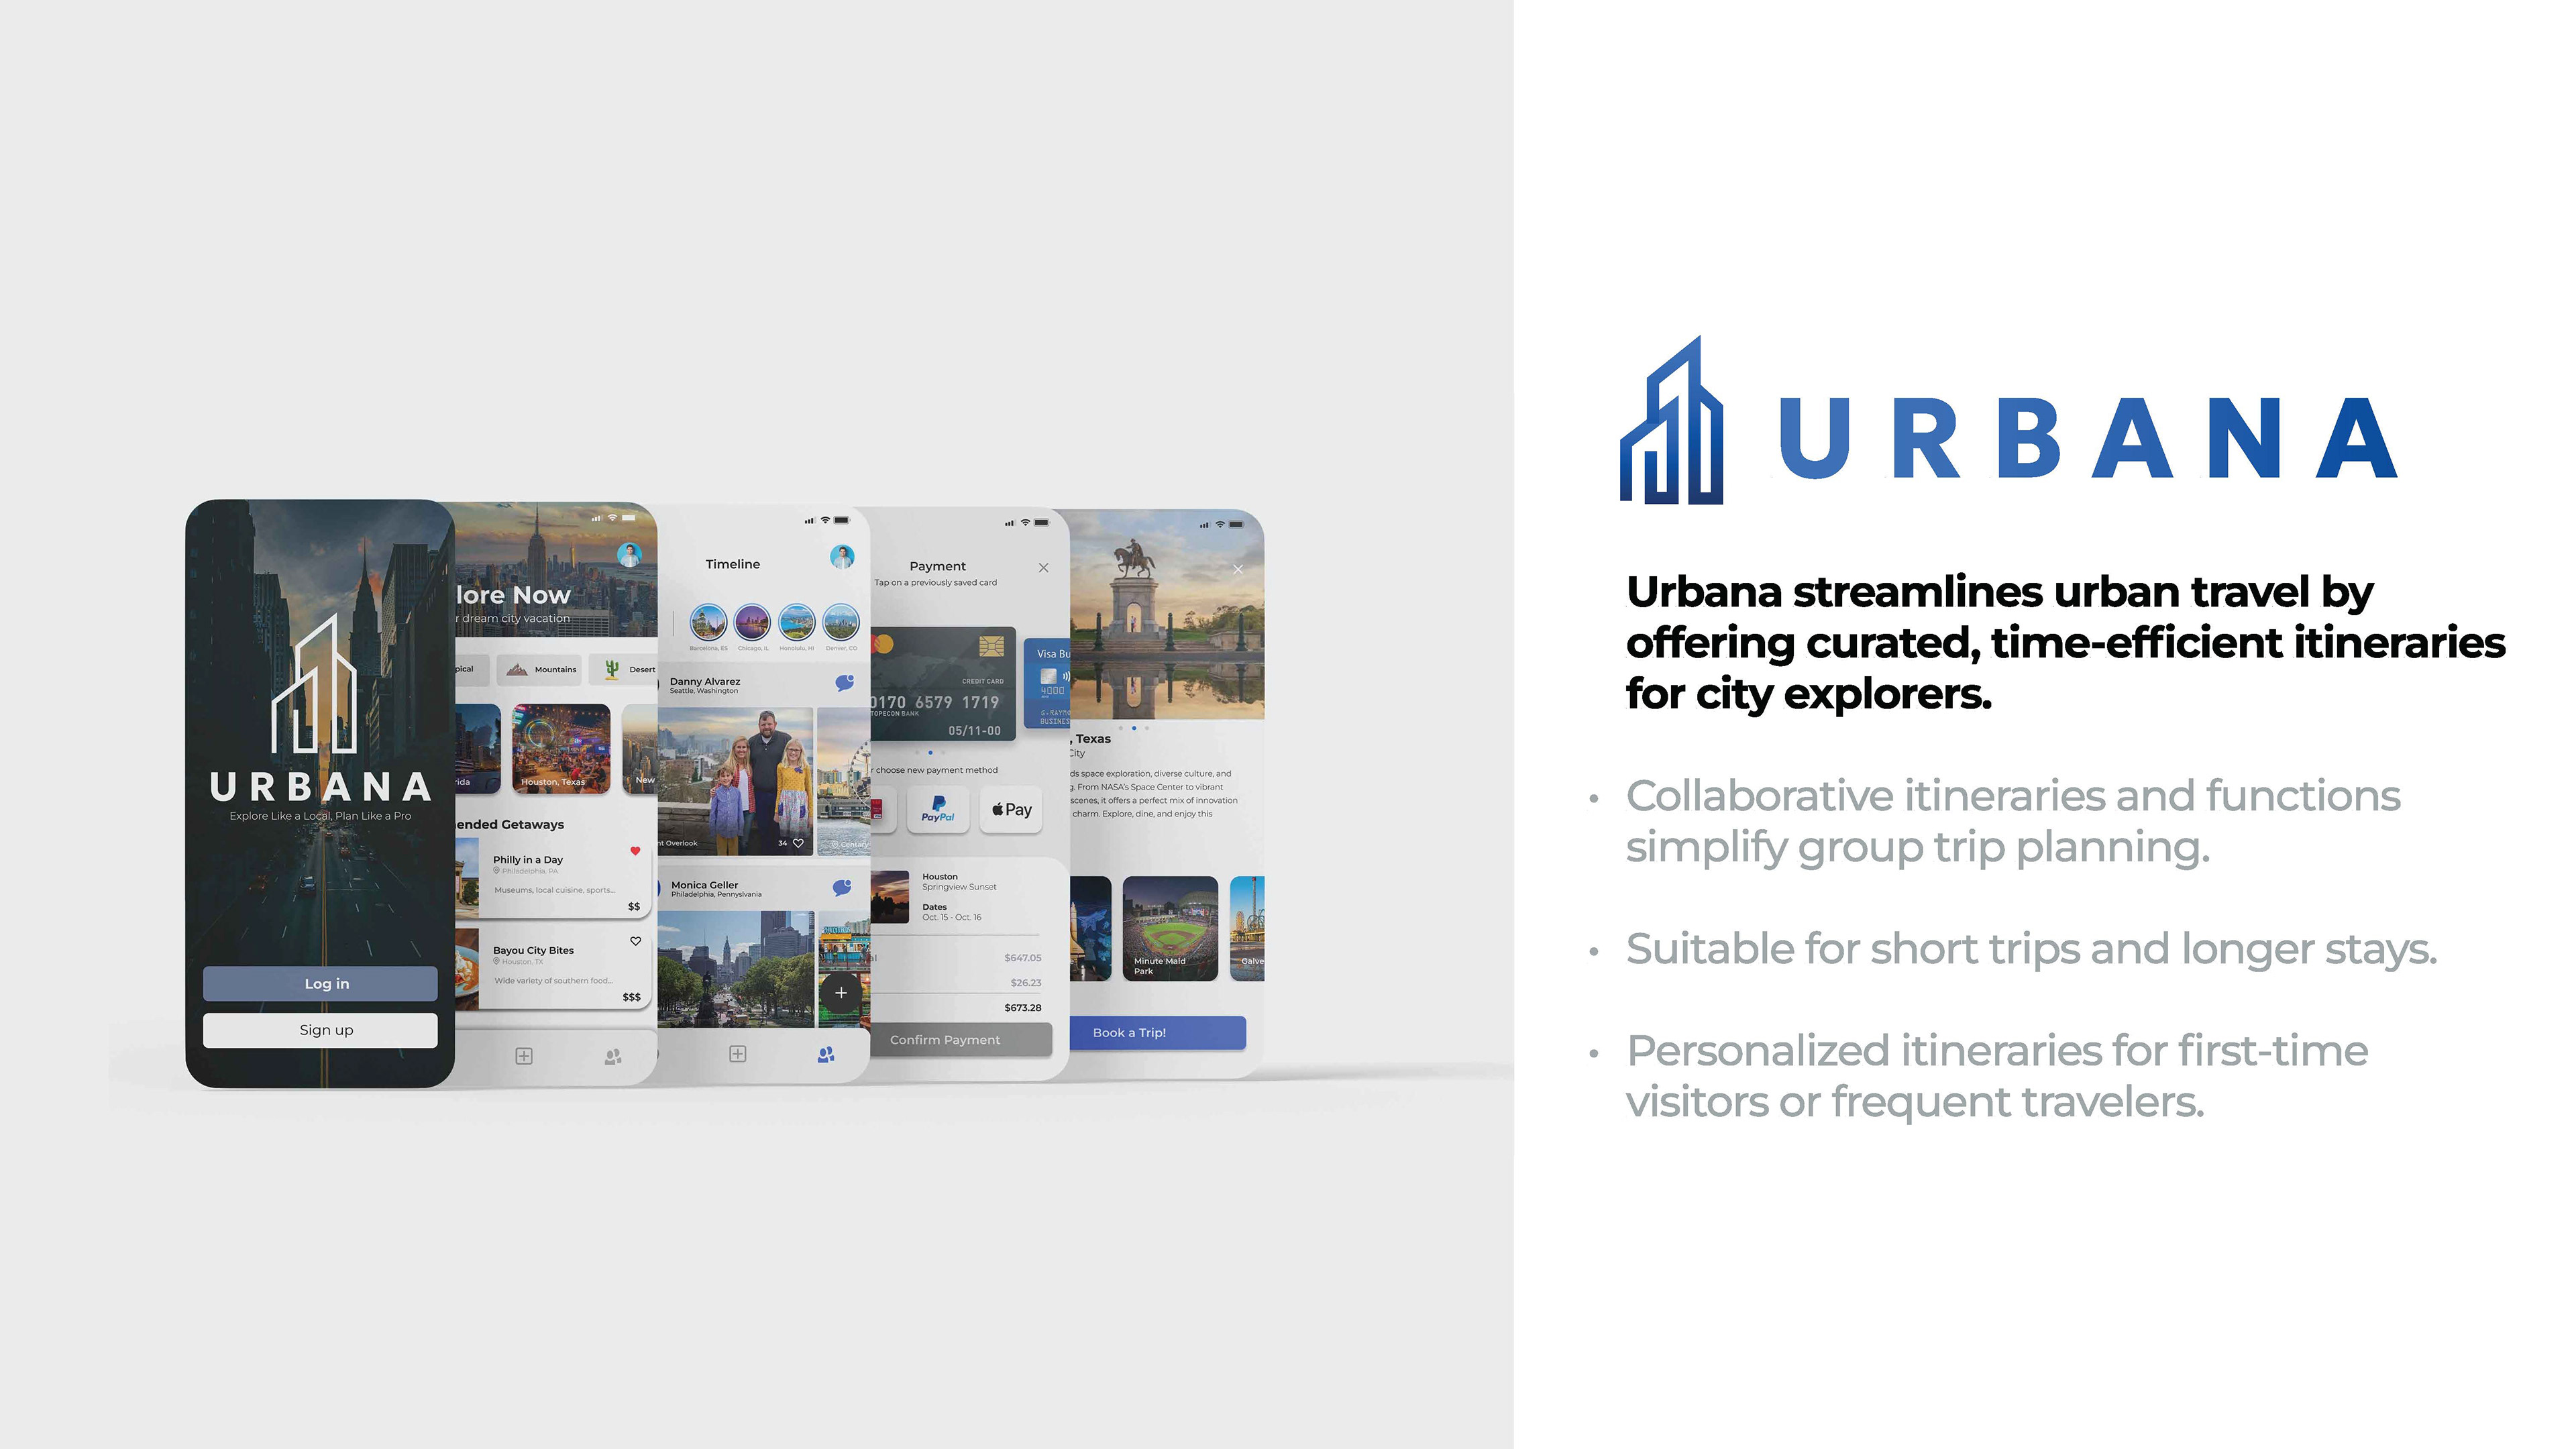Select the Desert category chip with cactus
The image size is (2576, 1449).
625,669
